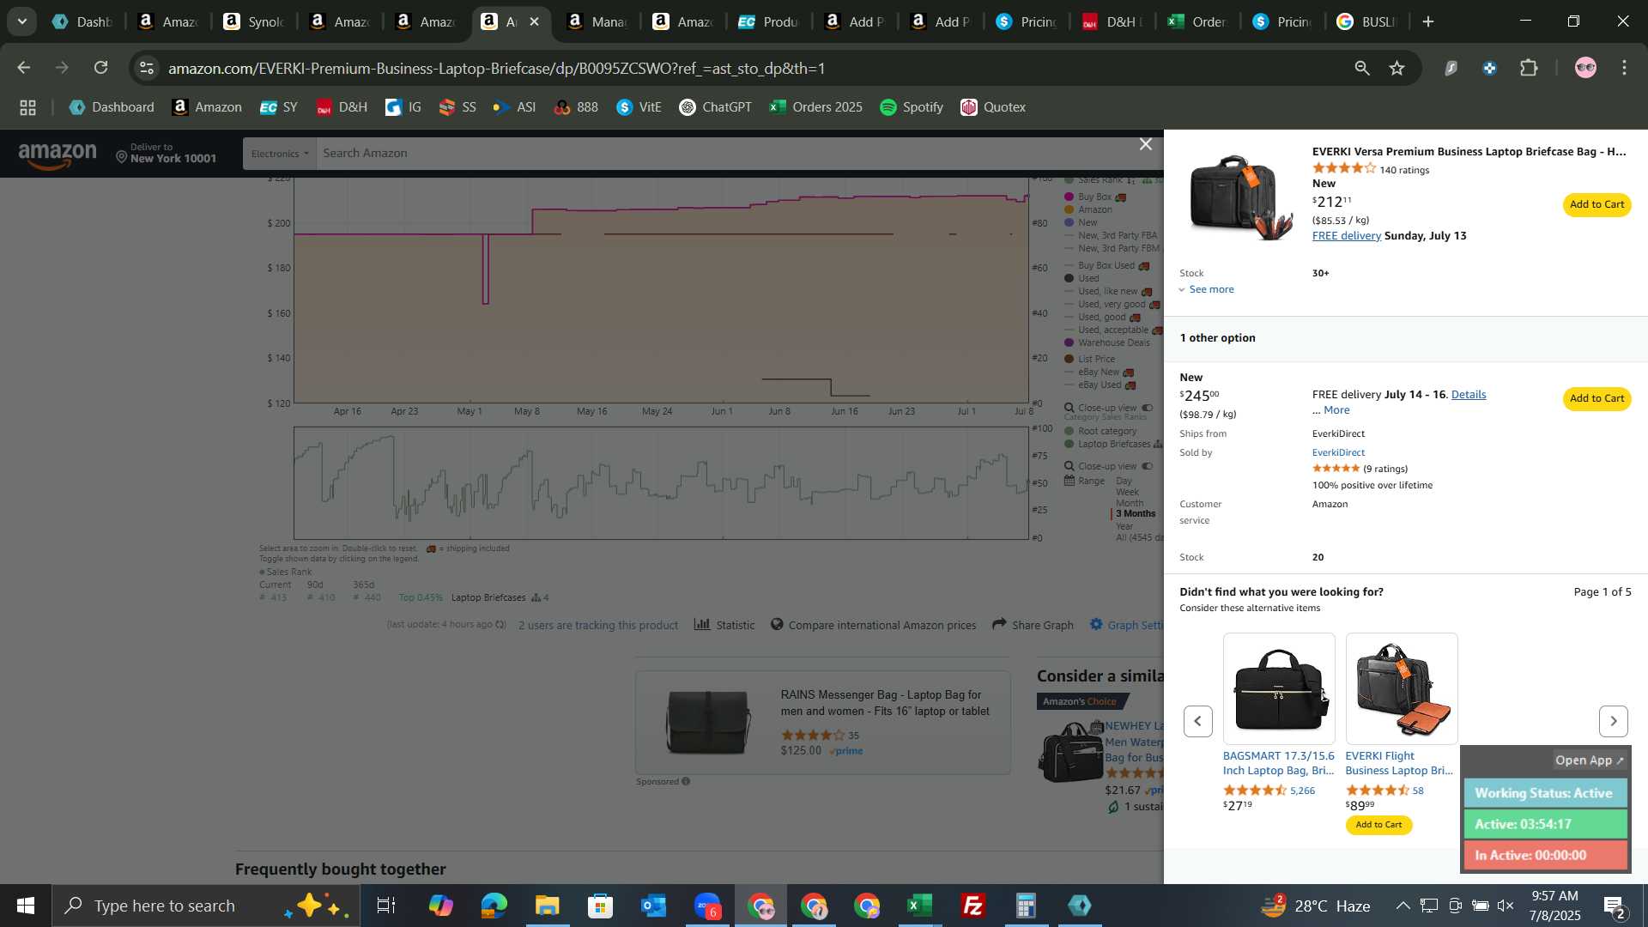Reload the current page
Image resolution: width=1648 pixels, height=927 pixels.
pos(101,68)
